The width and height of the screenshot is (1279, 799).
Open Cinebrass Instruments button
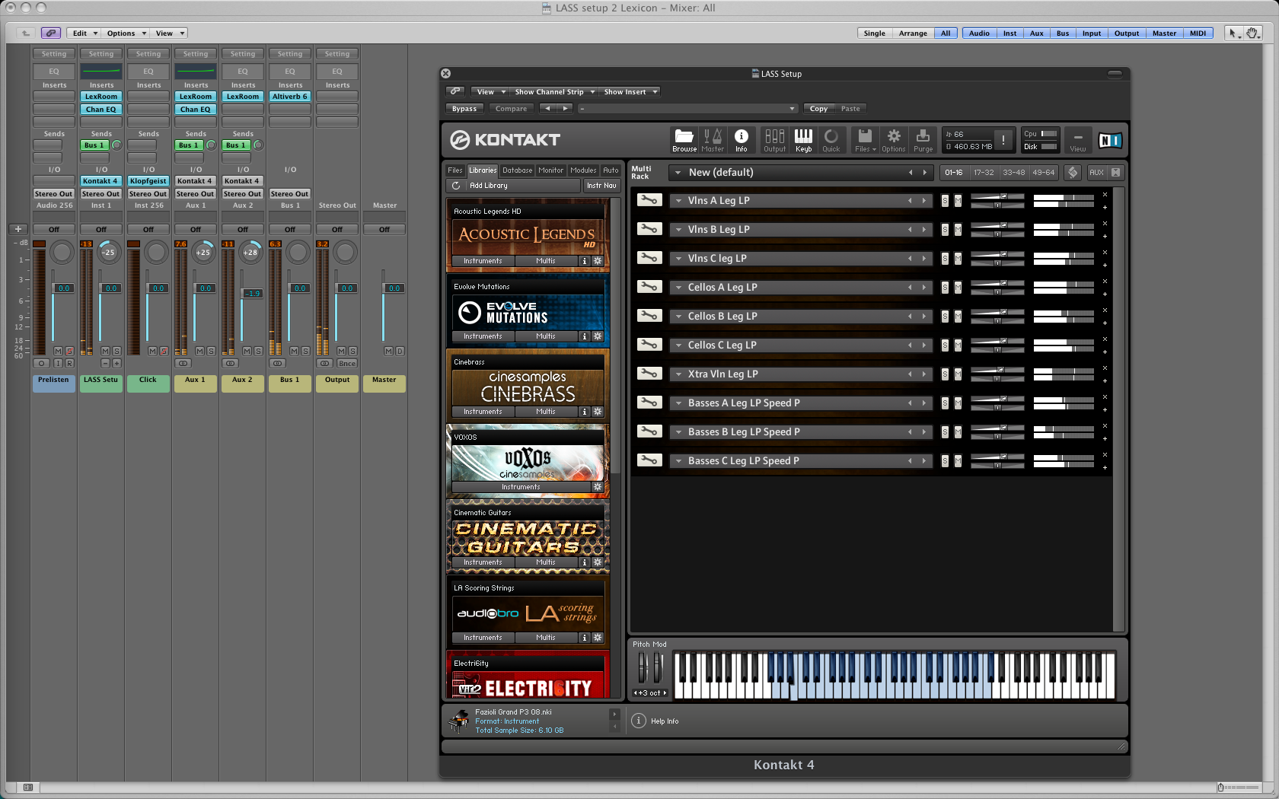483,412
